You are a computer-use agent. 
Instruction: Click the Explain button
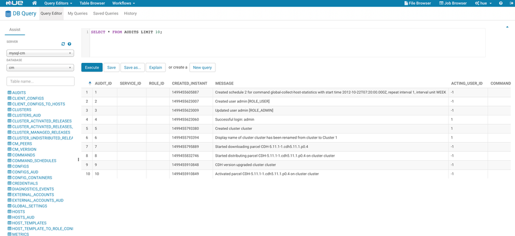[155, 68]
